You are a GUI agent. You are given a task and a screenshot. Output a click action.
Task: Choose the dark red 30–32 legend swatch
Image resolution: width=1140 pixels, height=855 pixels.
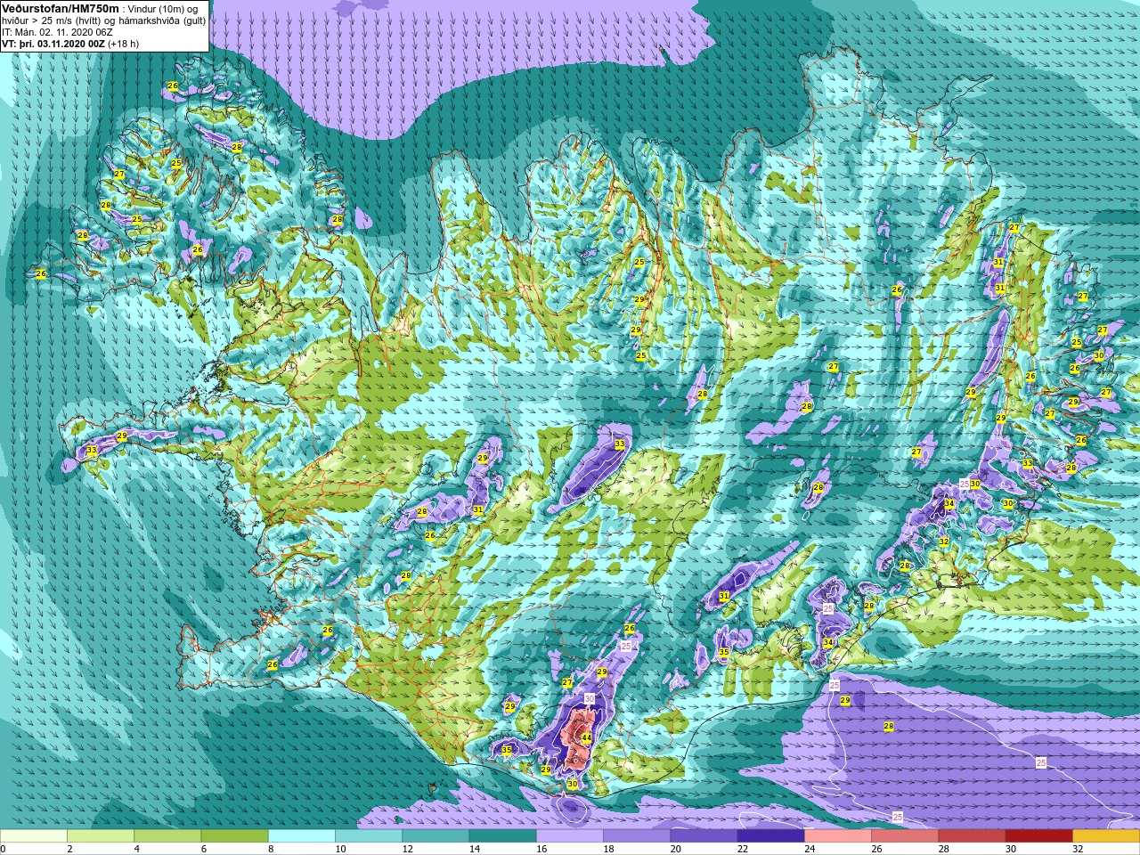(1038, 836)
